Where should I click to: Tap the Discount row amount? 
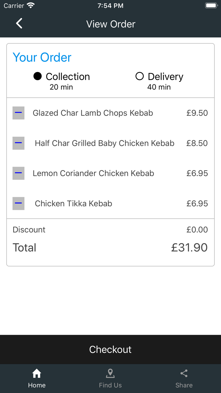point(197,230)
